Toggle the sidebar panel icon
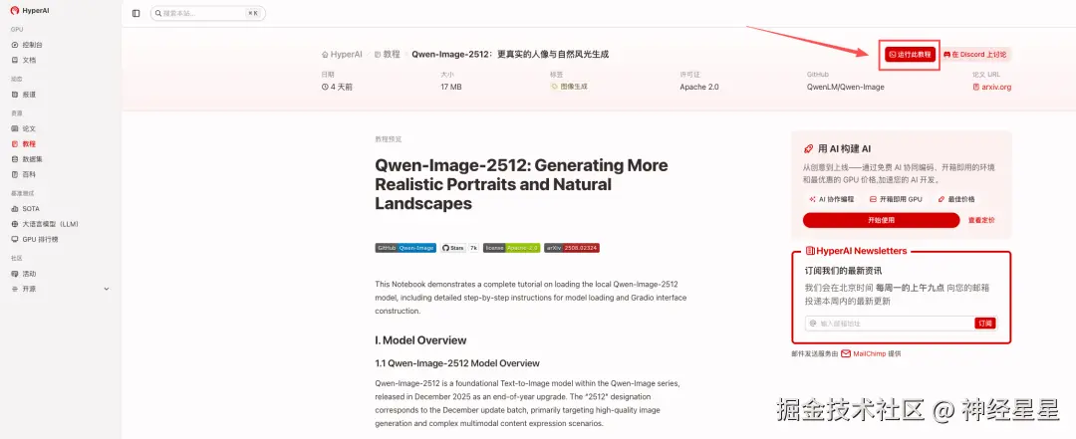This screenshot has height=439, width=1076. (135, 13)
